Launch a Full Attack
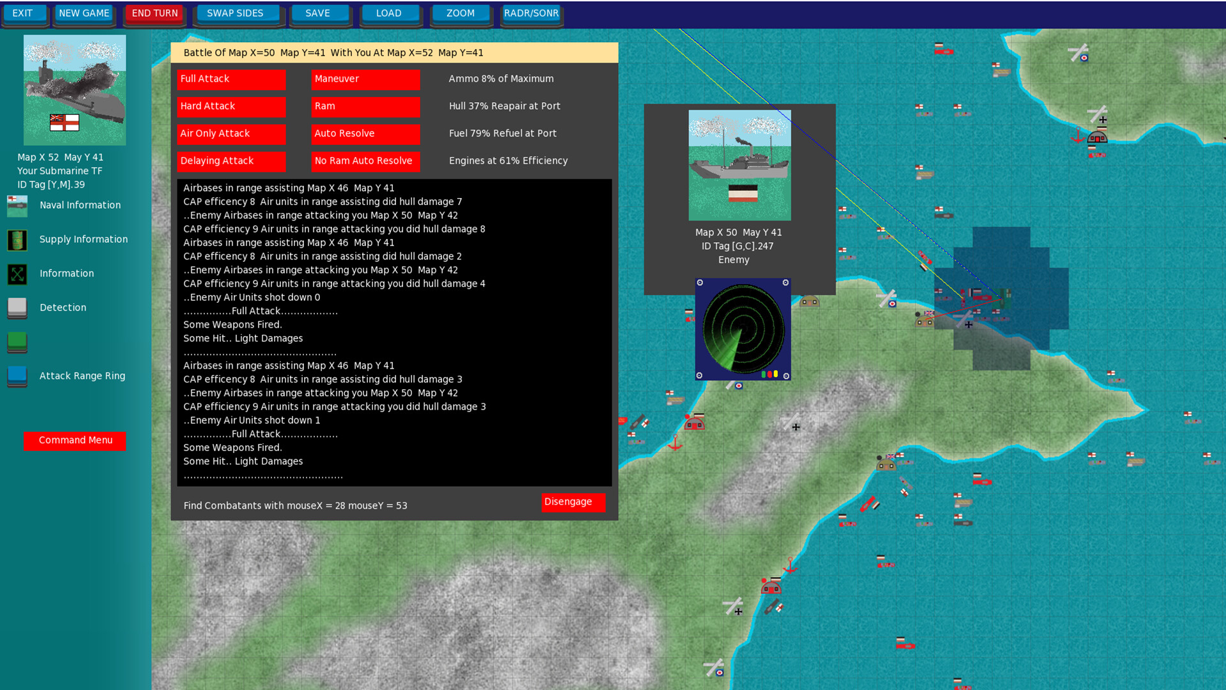1226x690 pixels. click(231, 79)
